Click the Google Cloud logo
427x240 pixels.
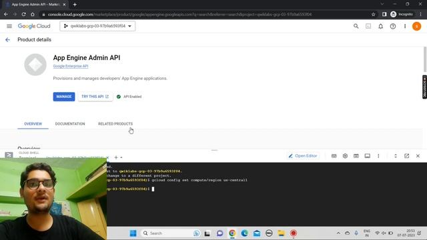(x=34, y=26)
